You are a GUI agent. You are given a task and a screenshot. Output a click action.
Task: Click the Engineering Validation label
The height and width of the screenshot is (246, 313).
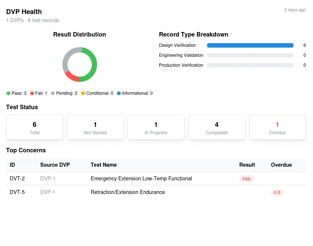pos(181,55)
